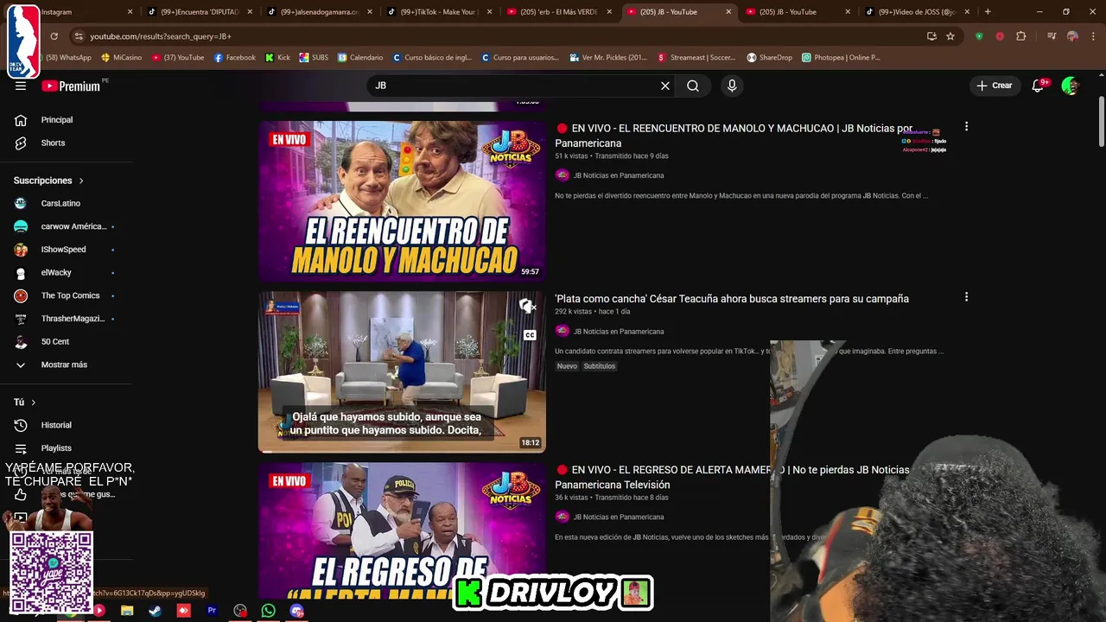Expand Suscripciones with its chevron

tap(81, 181)
